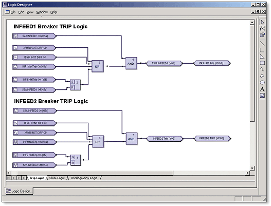The width and height of the screenshot is (271, 206).
Task: Click waveform icon on INFEED1 XFMR INST DIFF OP
Action: (15, 57)
